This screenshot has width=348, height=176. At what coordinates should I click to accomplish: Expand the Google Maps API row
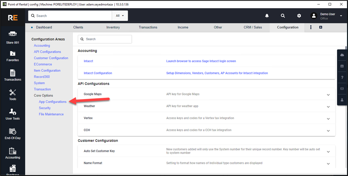[x=328, y=95]
